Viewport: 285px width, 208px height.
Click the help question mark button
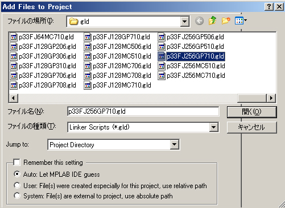269,7
